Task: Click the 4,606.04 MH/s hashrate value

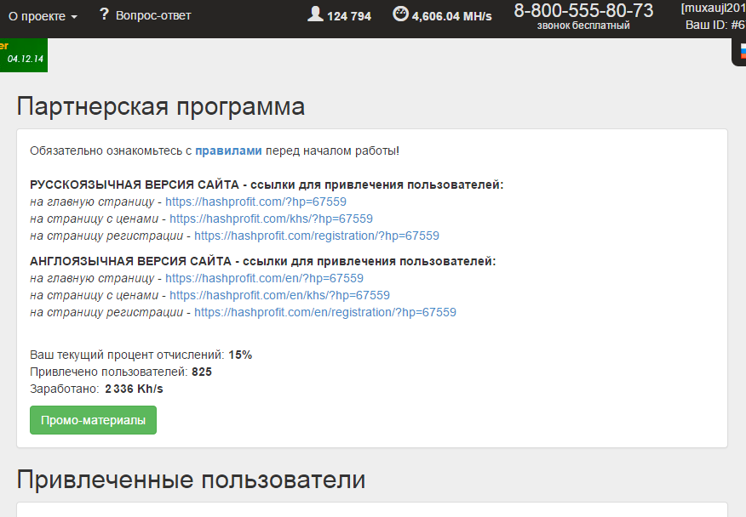Action: point(451,16)
